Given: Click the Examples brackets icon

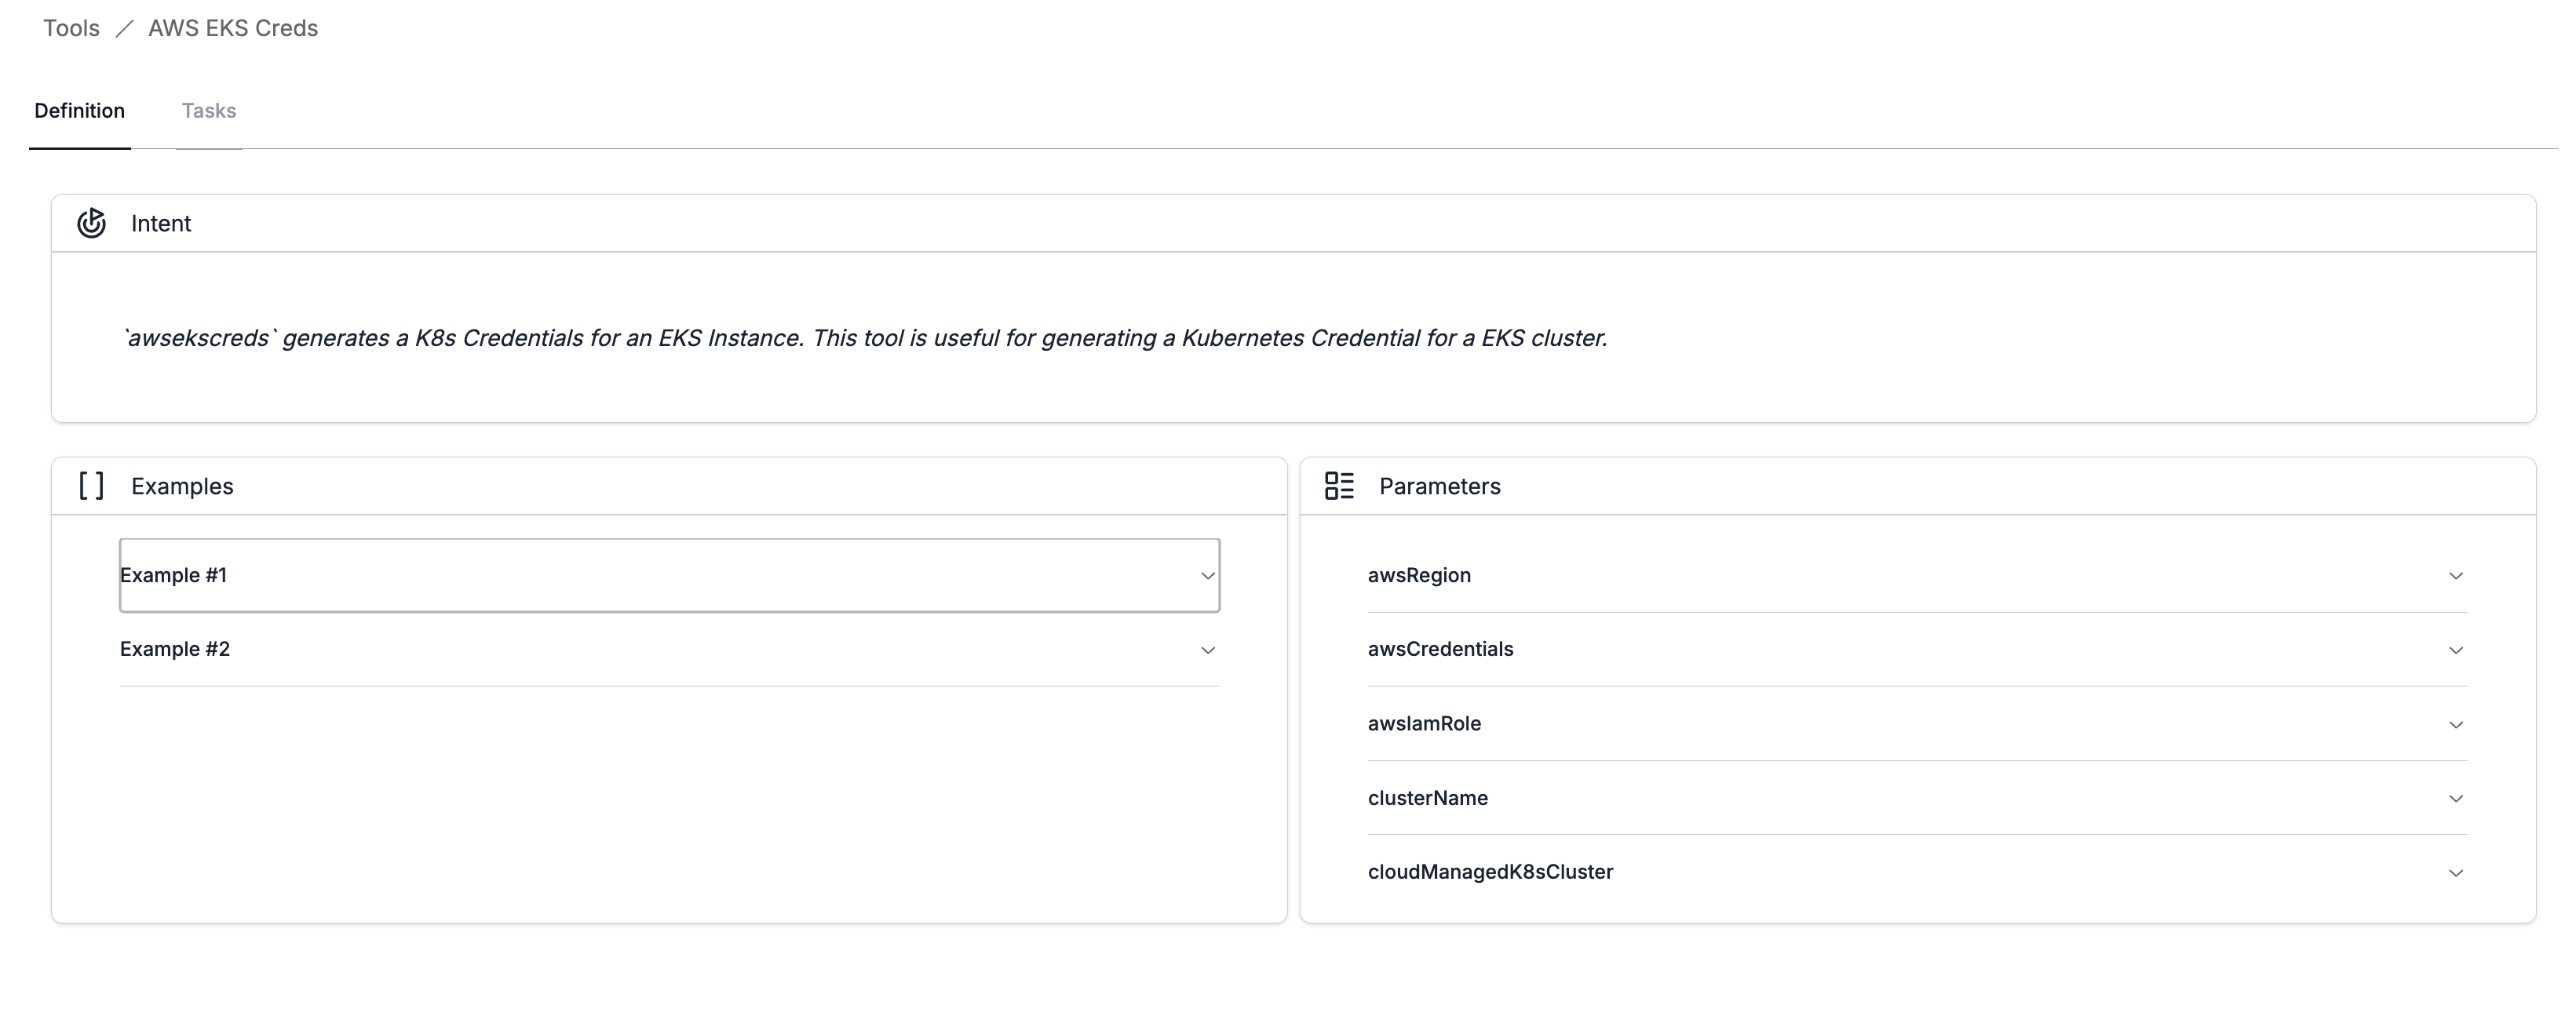Looking at the screenshot, I should tap(91, 486).
